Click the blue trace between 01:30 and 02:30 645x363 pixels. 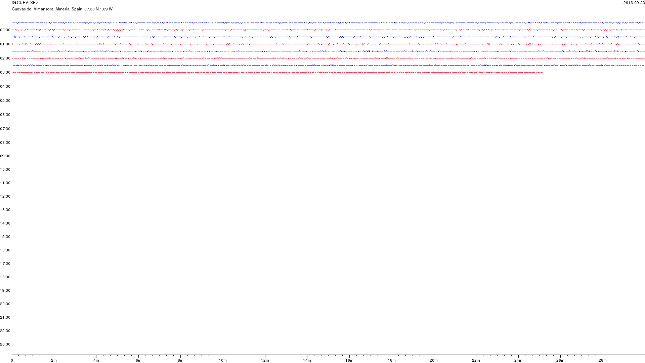coord(328,51)
